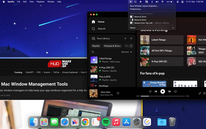Image resolution: width=206 pixels, height=129 pixels.
Task: Open Reminders from the Dock
Action: (x=96, y=122)
